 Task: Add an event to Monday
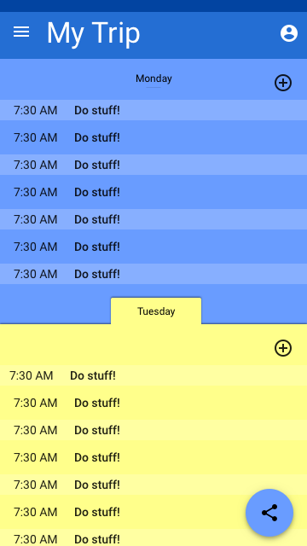pyautogui.click(x=283, y=83)
